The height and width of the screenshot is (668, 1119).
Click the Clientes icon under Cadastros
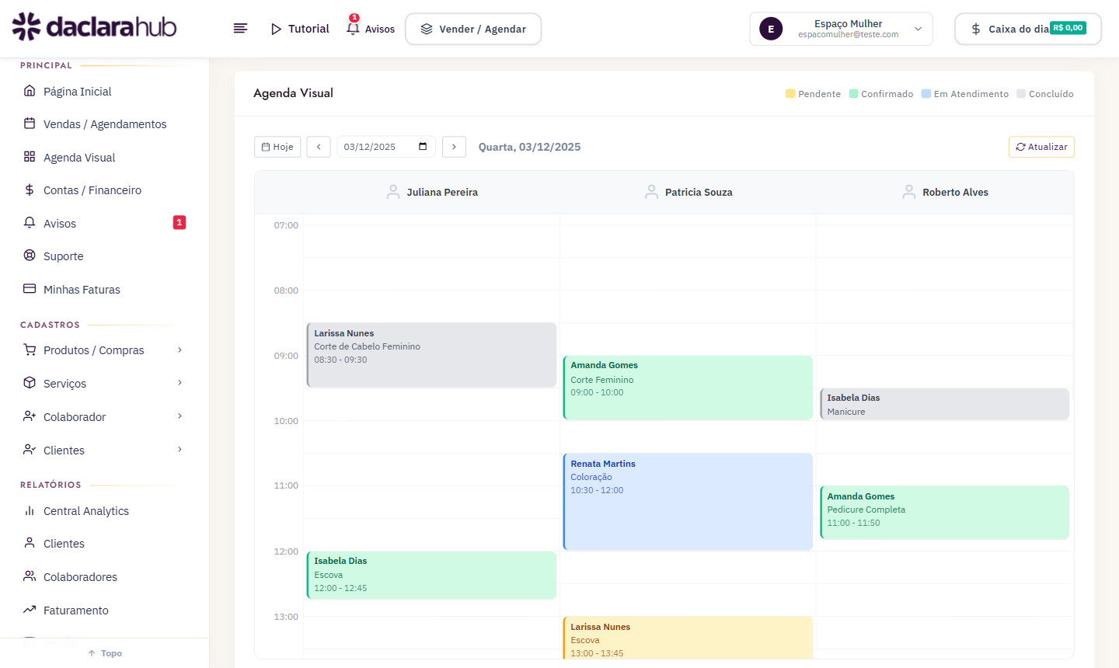(30, 450)
